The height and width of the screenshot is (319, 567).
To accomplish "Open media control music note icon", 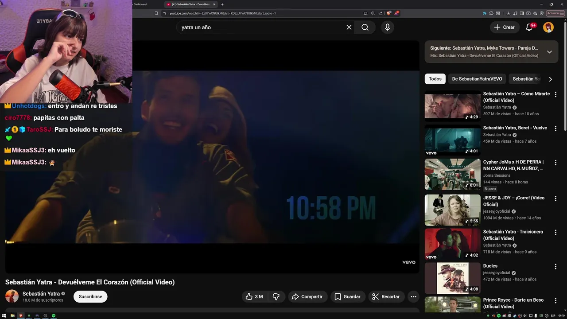I will 515,13.
